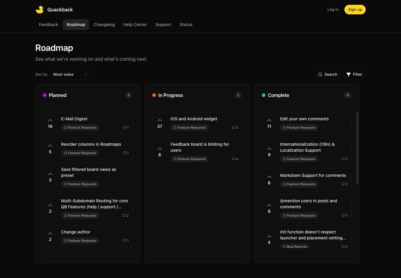Upvote the Change author post
The image size is (401, 278).
tap(50, 236)
